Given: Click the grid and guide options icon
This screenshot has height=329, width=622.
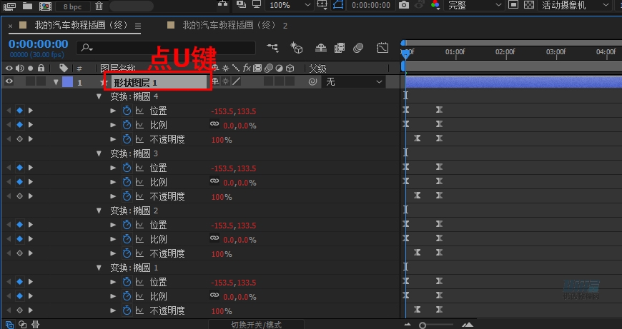Looking at the screenshot, I should [322, 5].
